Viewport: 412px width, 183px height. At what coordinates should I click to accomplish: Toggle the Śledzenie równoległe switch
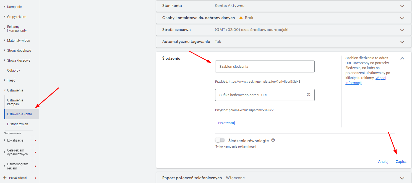220,140
